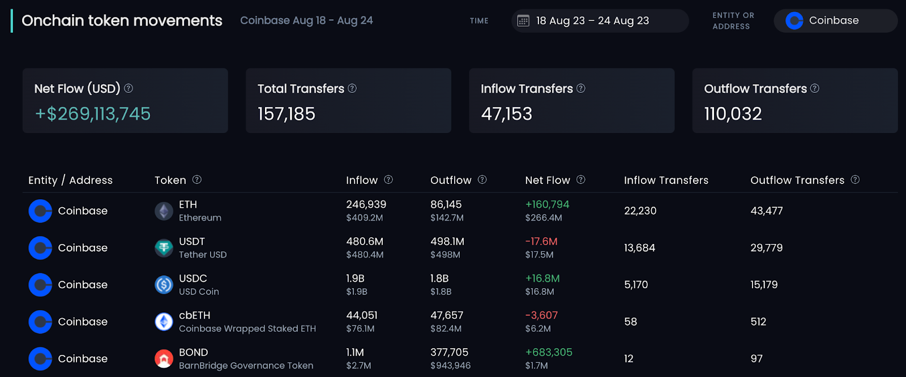Click the USDC token icon
Image resolution: width=906 pixels, height=377 pixels.
pos(164,285)
